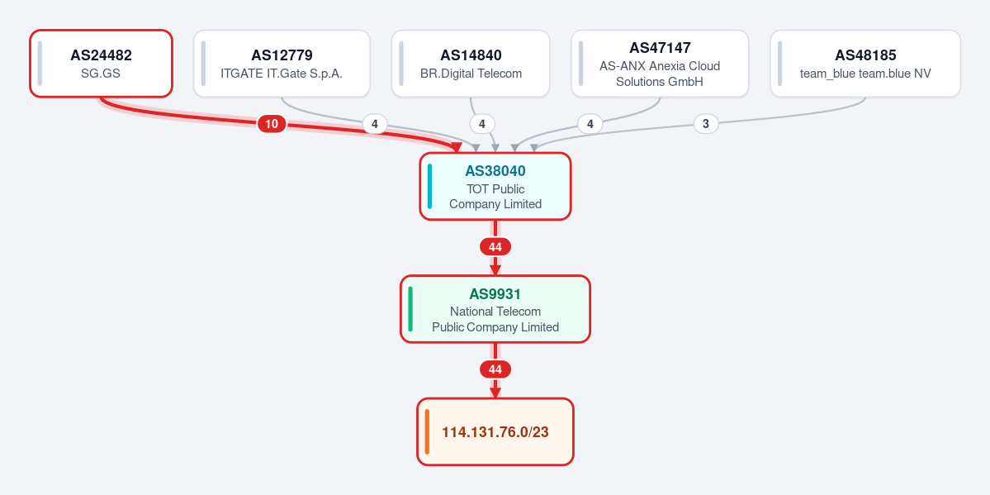Viewport: 990px width, 495px height.
Task: Click the edge badge labeled 3
Action: (706, 124)
